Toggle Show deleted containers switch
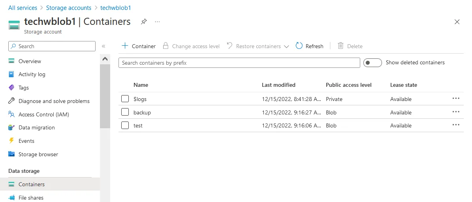This screenshot has height=202, width=472. coord(372,63)
